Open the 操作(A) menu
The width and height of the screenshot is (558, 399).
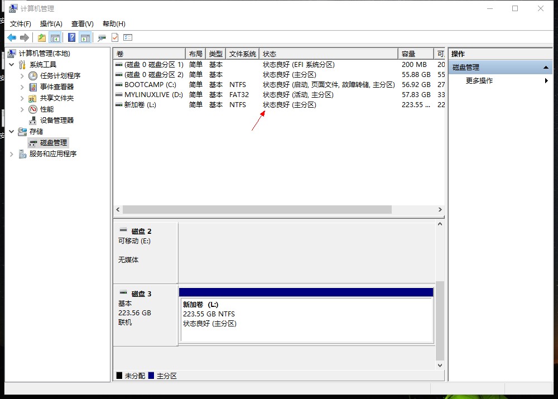51,24
